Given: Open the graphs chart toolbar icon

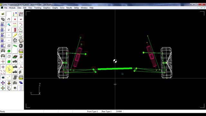Looking at the screenshot, I should click(21, 14).
